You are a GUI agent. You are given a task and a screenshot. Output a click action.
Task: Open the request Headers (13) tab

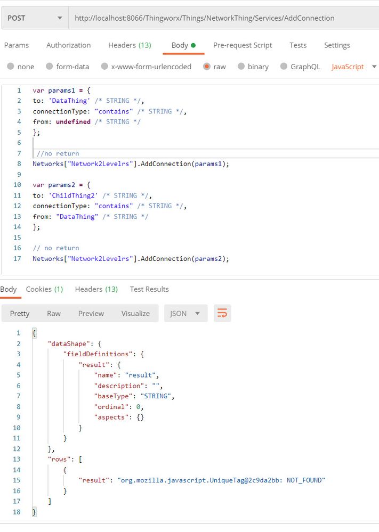[x=130, y=45]
